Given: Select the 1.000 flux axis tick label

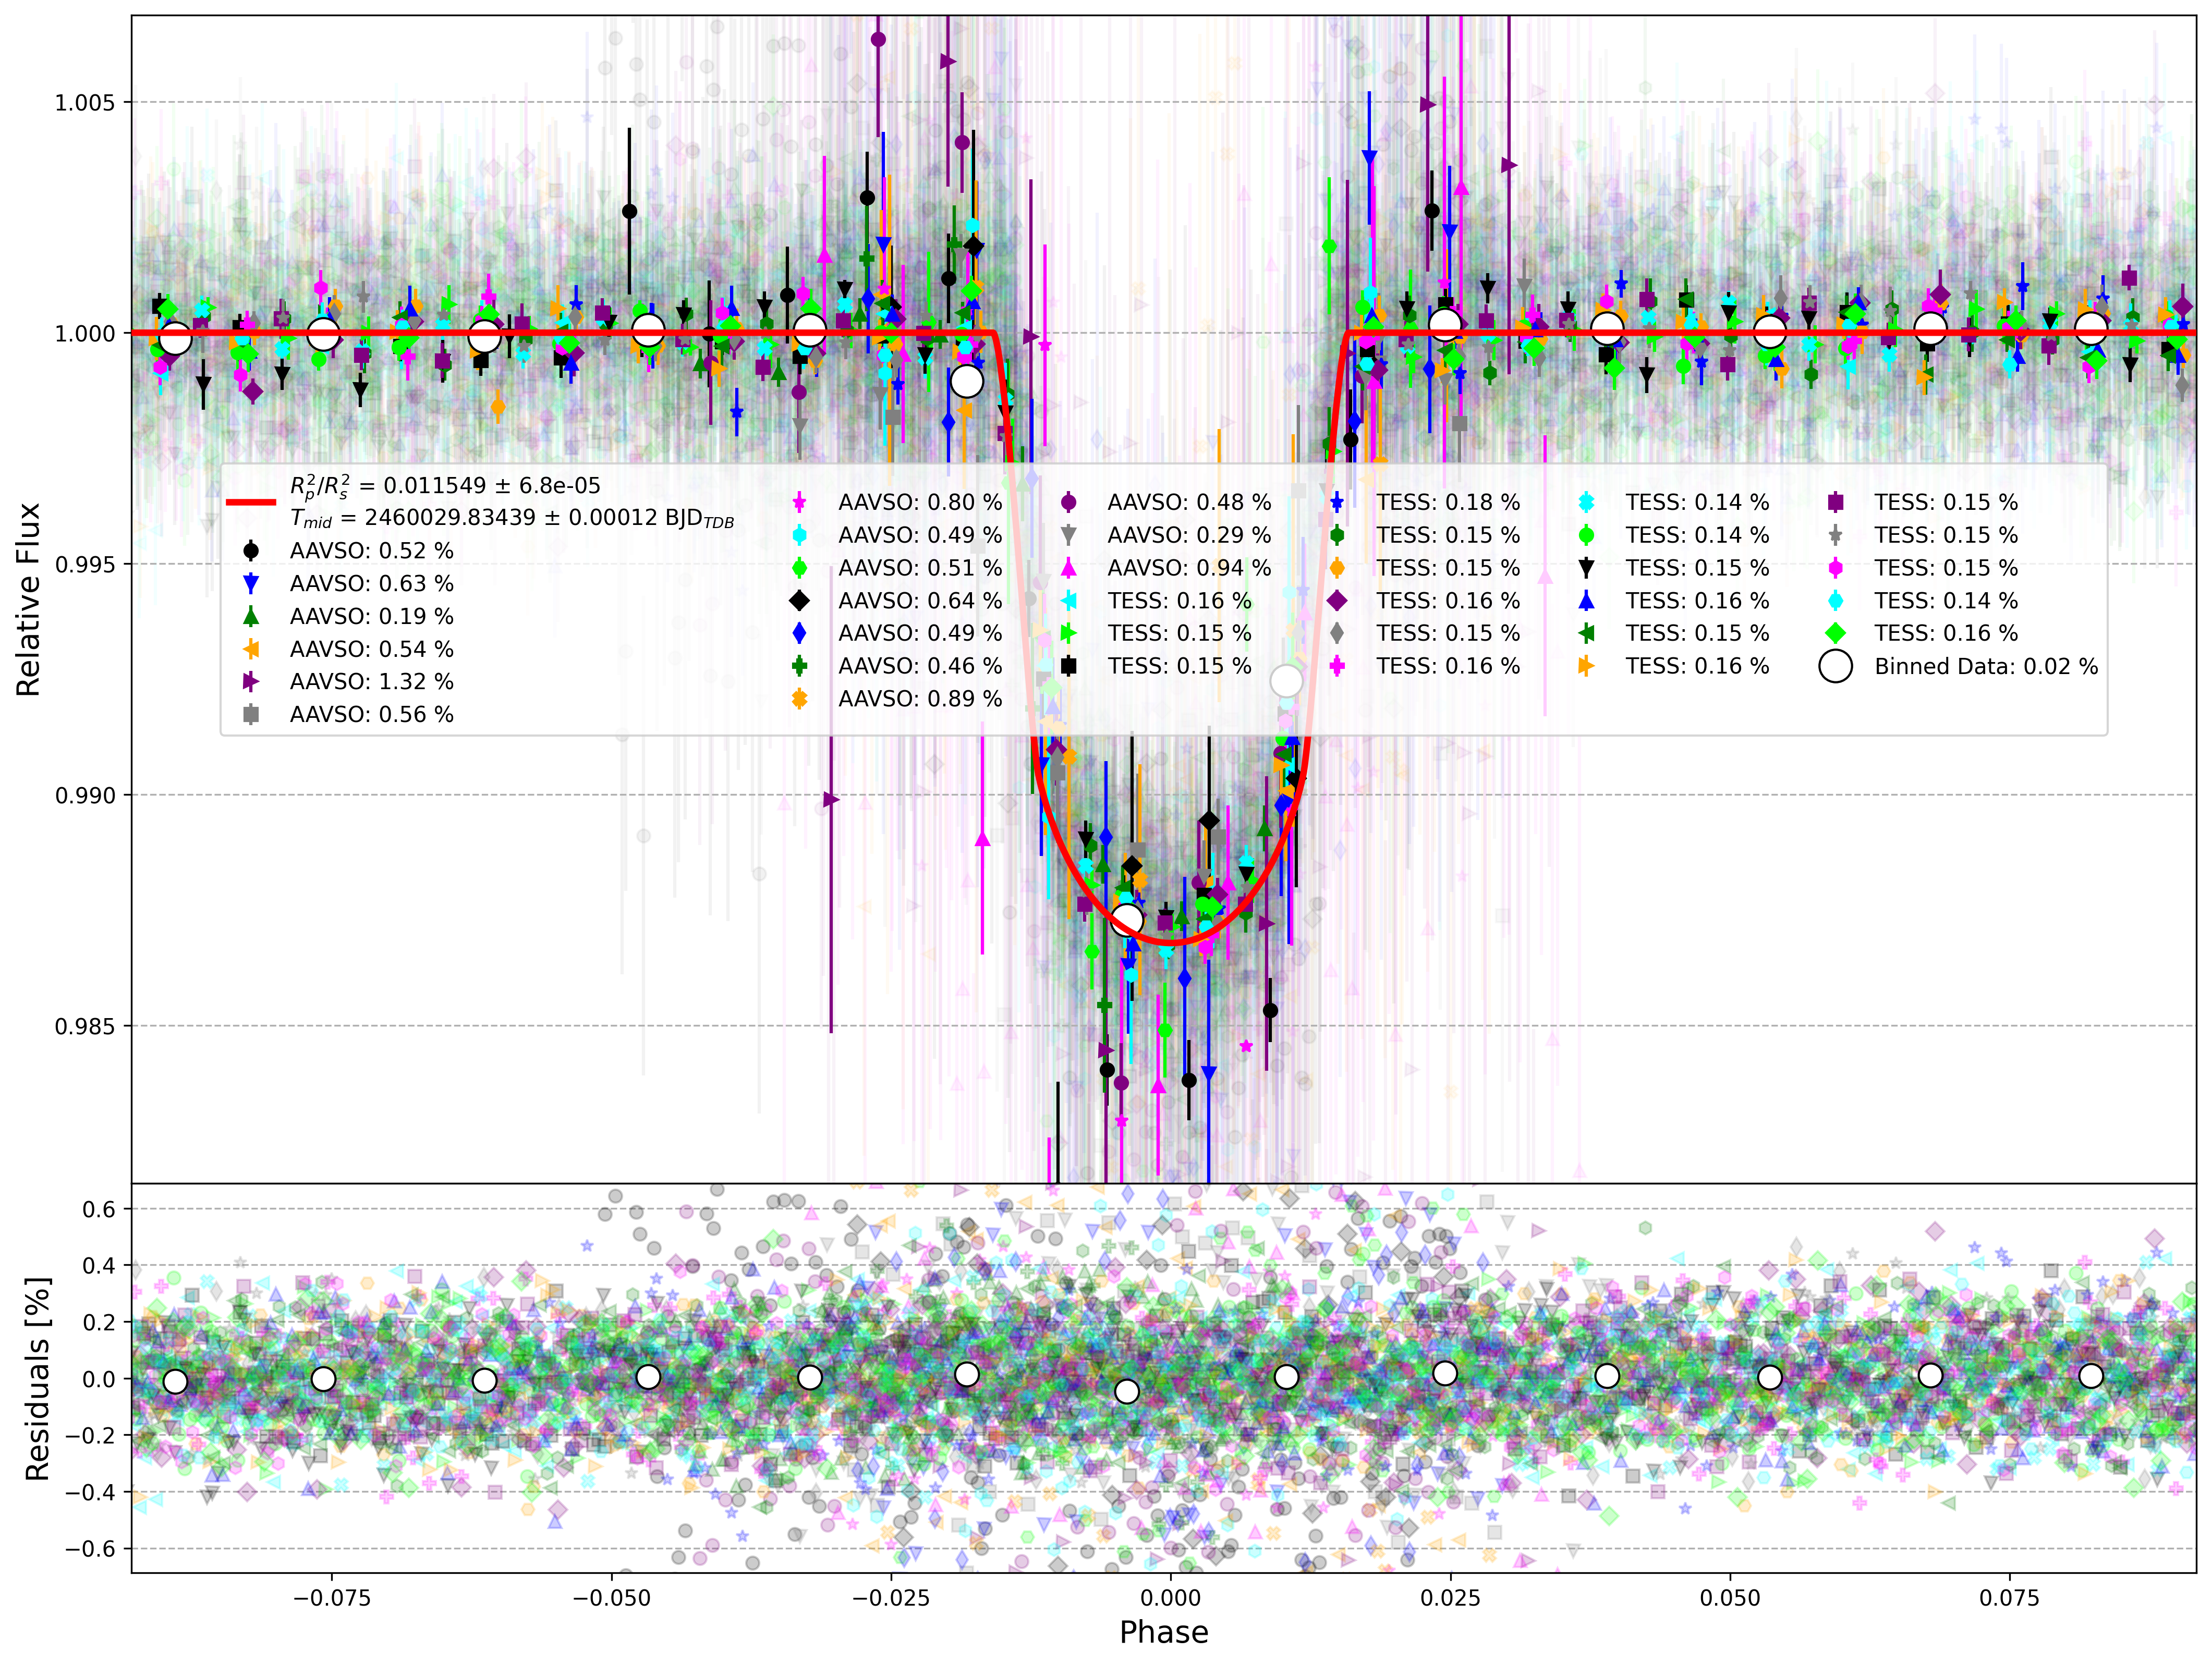Looking at the screenshot, I should pos(85,334).
